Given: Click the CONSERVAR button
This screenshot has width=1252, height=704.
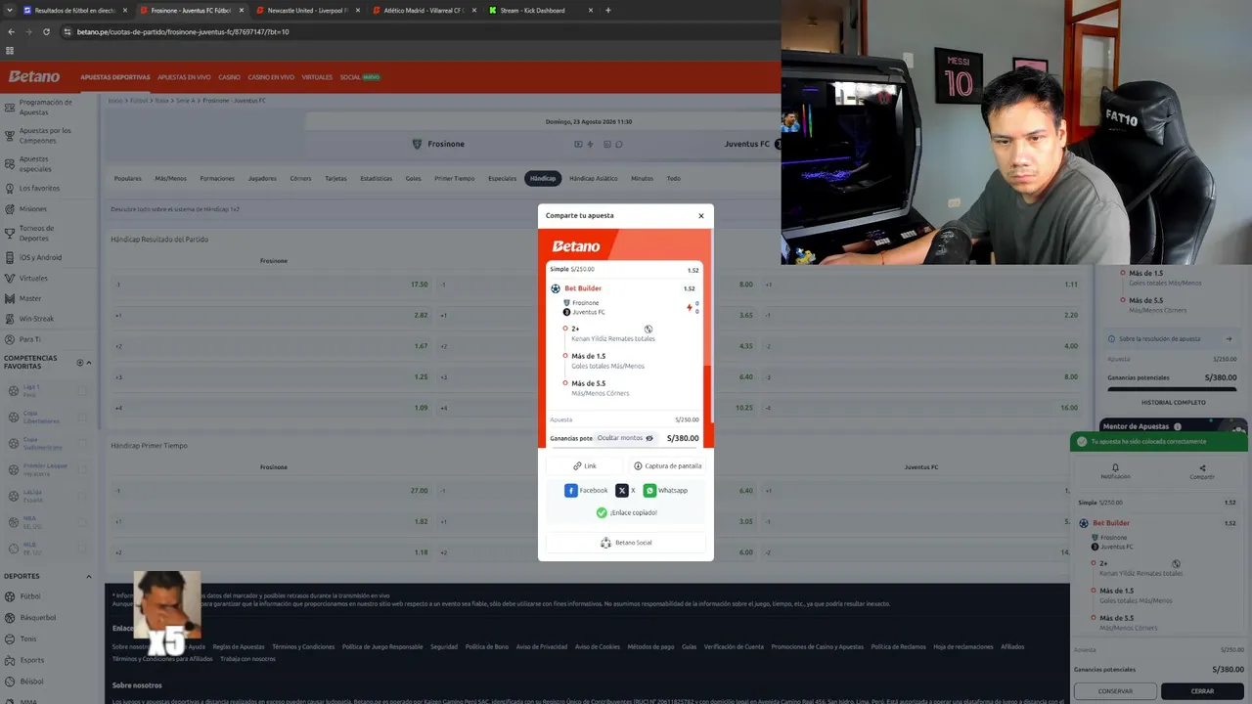Looking at the screenshot, I should pos(1115,691).
